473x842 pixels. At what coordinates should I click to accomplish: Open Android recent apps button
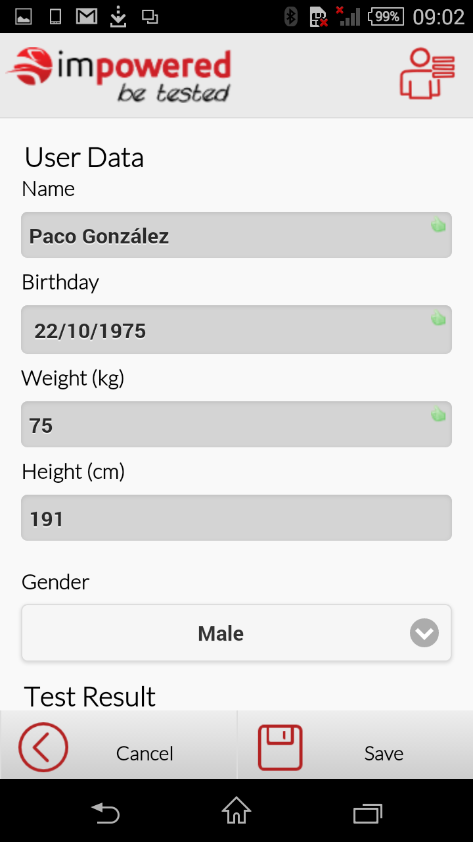tap(368, 814)
